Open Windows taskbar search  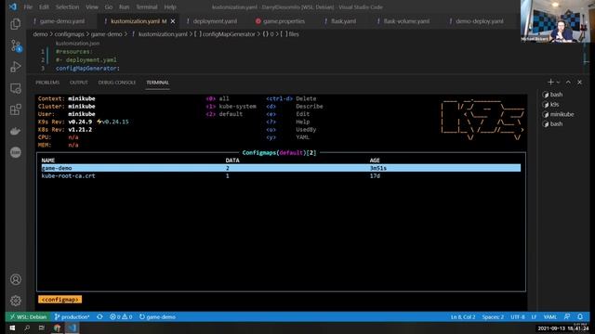pyautogui.click(x=27, y=328)
